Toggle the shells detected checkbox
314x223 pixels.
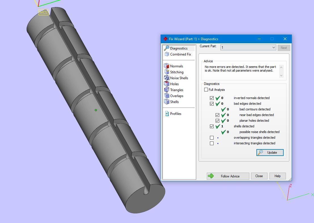pos(212,126)
